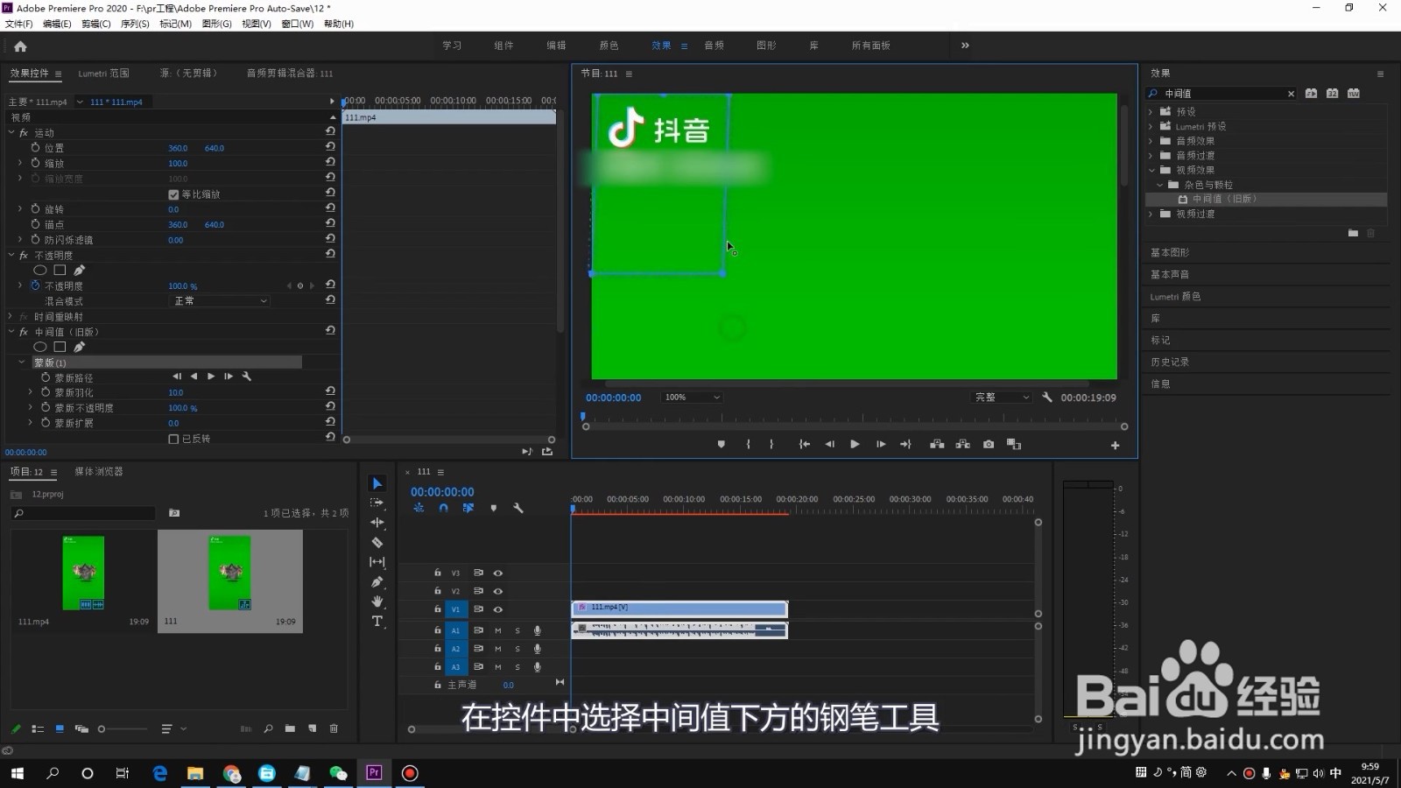Screen dimensions: 1401x788
Task: Collapse 蒙版(1) mask group
Action: coord(22,362)
